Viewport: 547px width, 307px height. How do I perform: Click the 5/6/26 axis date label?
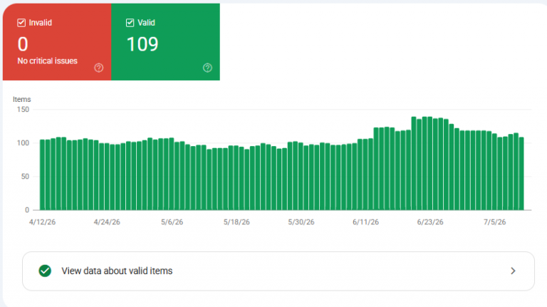172,222
